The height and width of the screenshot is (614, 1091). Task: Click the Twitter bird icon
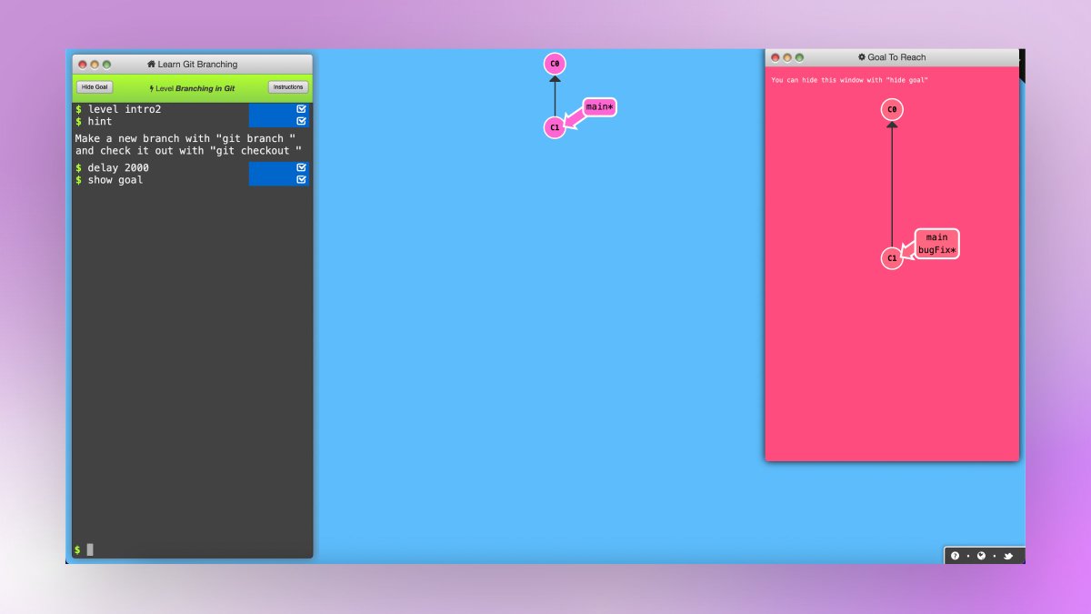pyautogui.click(x=1008, y=556)
